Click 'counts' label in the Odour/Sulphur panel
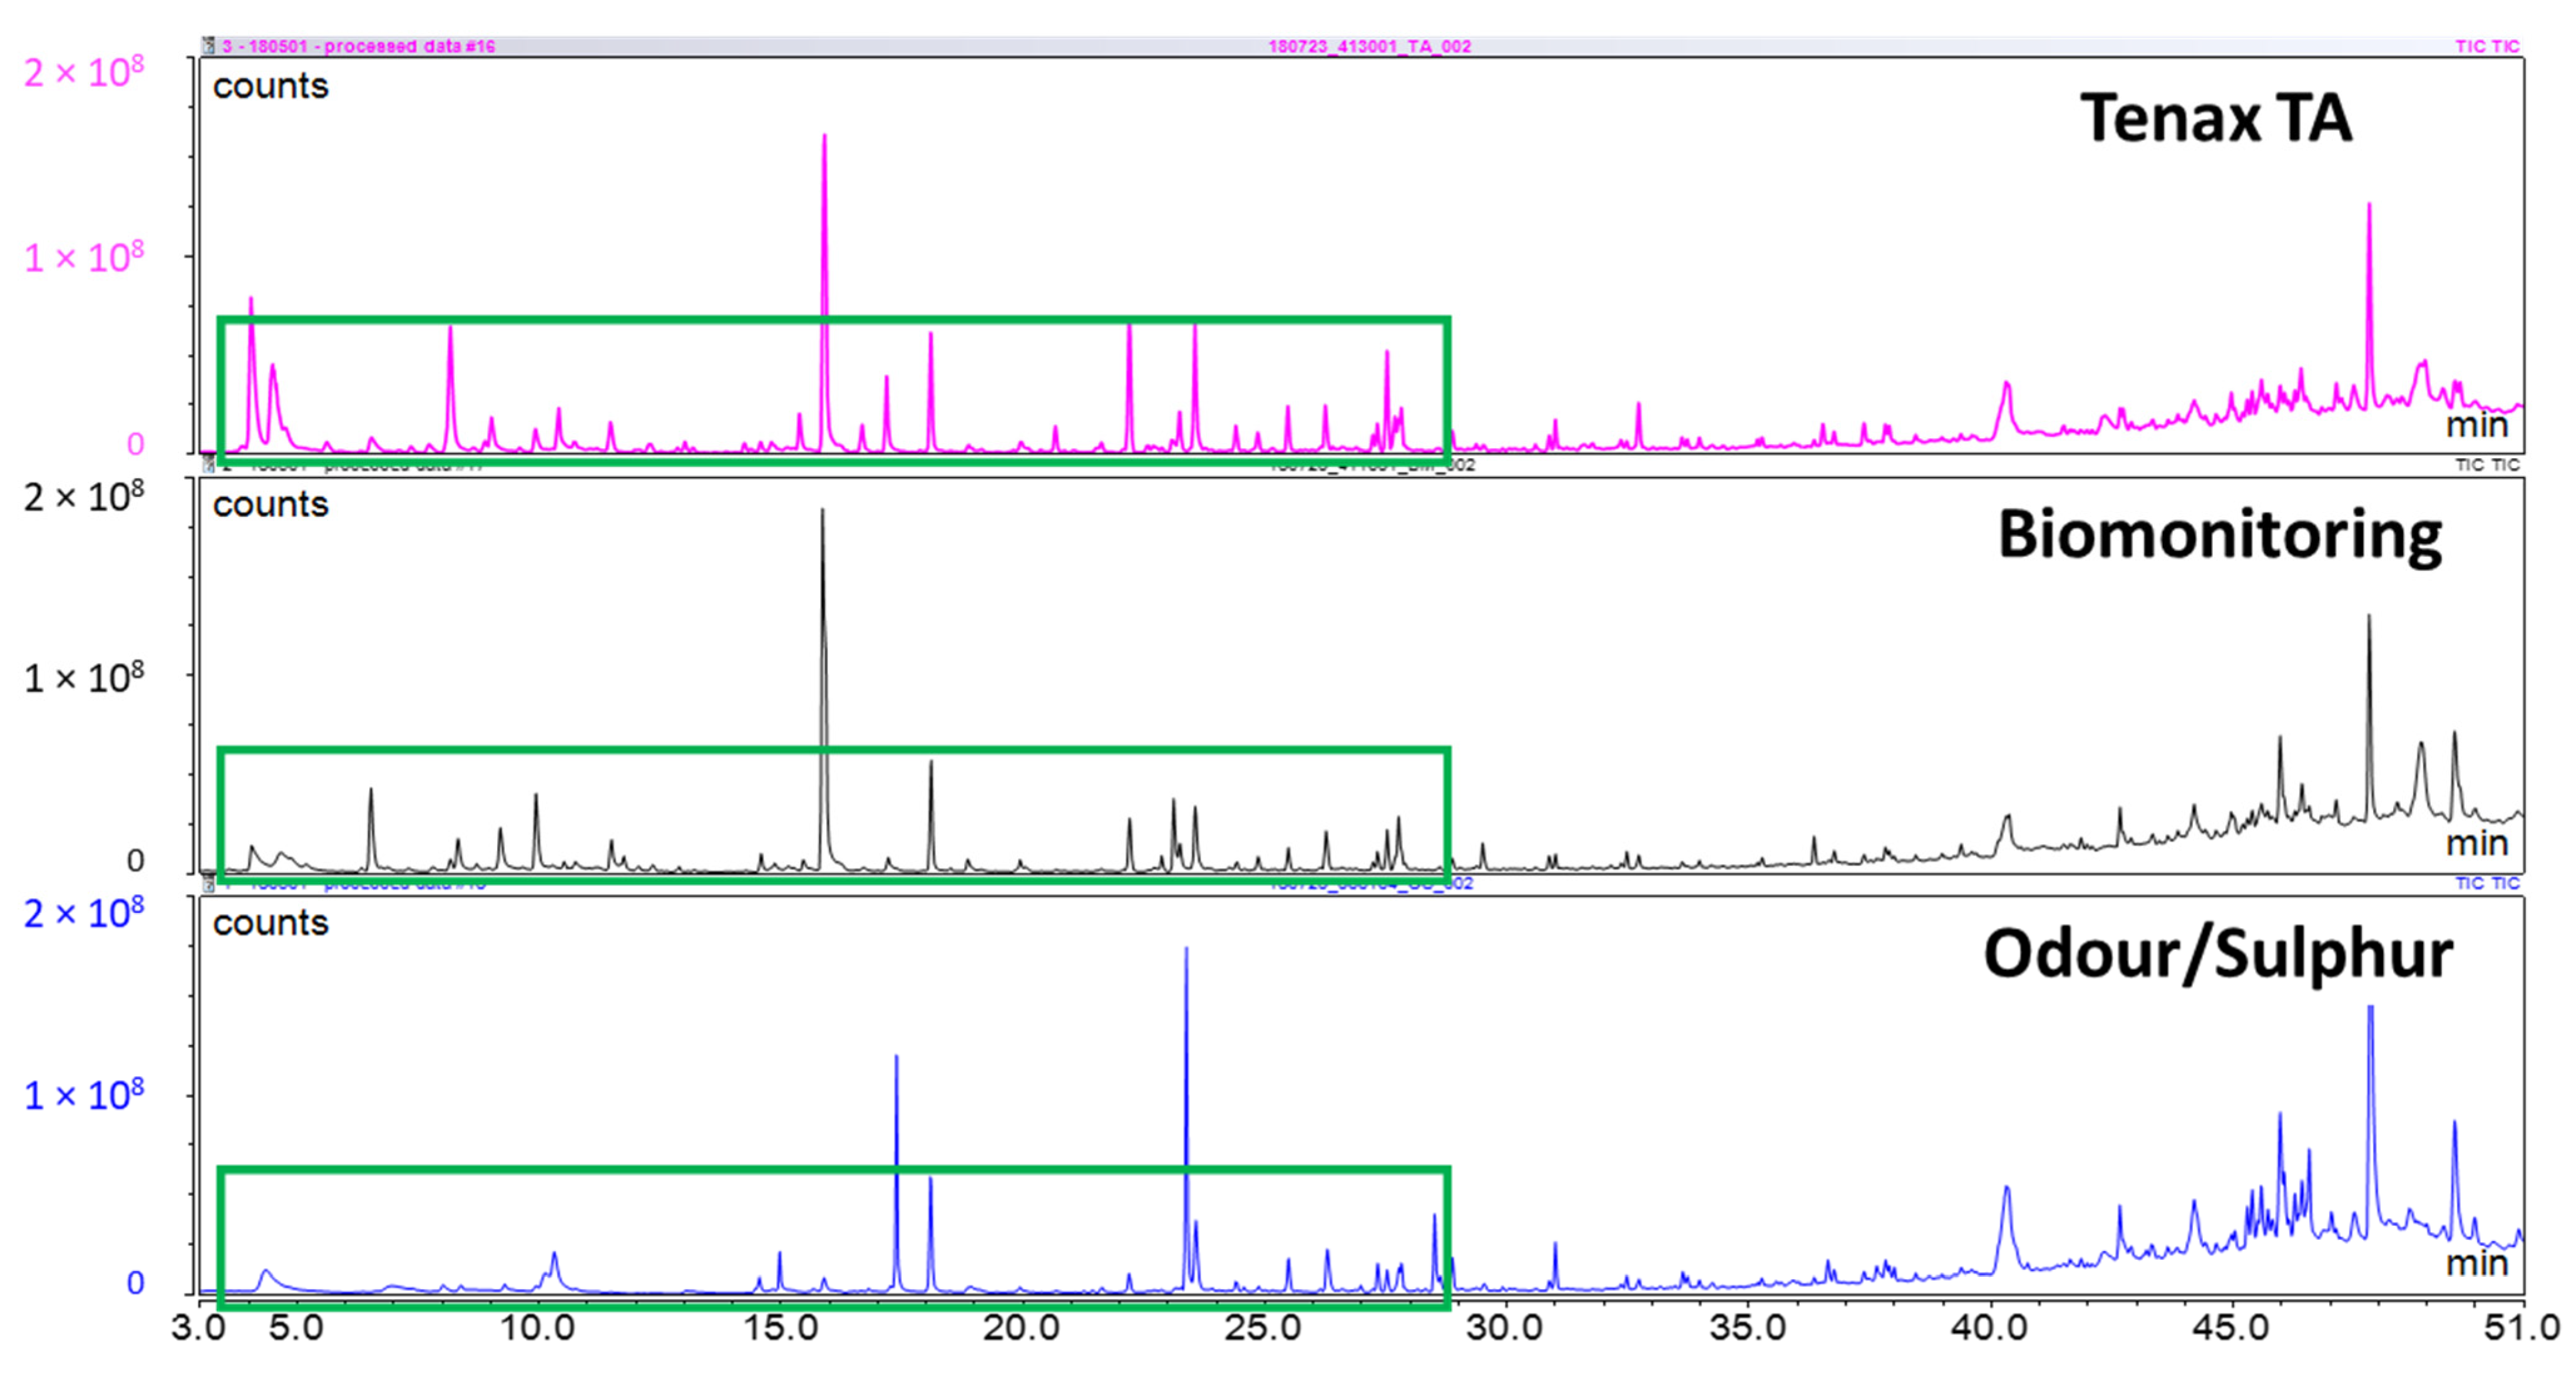The image size is (2576, 1373). [271, 922]
